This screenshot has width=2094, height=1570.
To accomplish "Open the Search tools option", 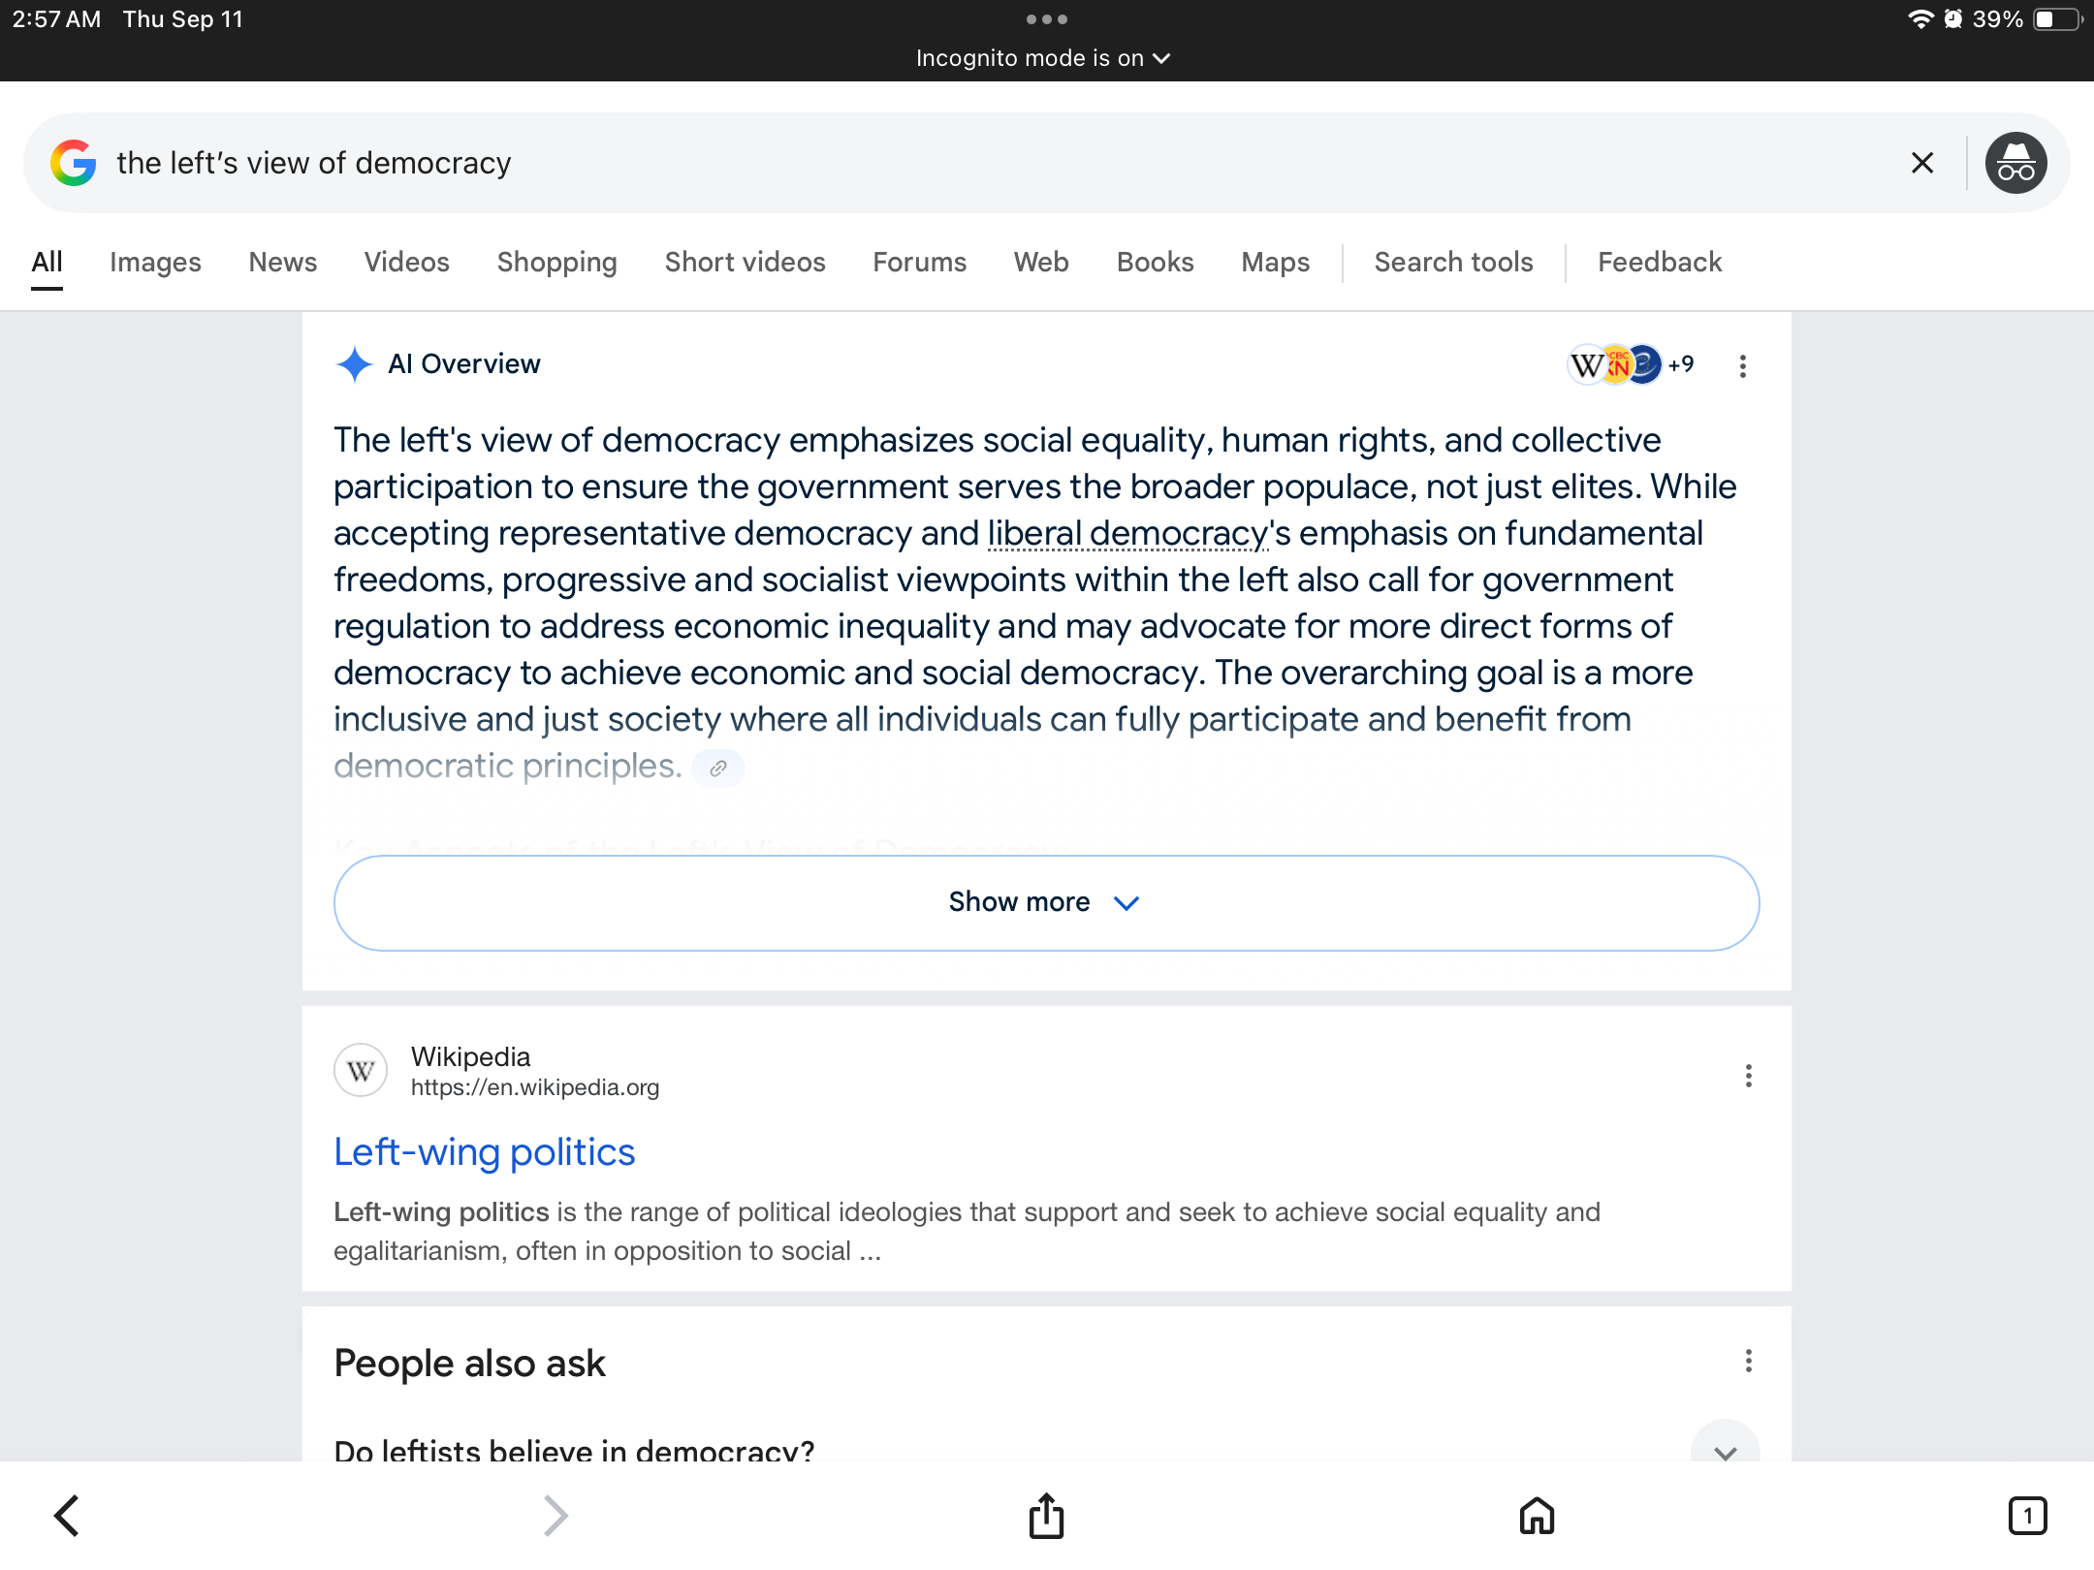I will click(1453, 262).
